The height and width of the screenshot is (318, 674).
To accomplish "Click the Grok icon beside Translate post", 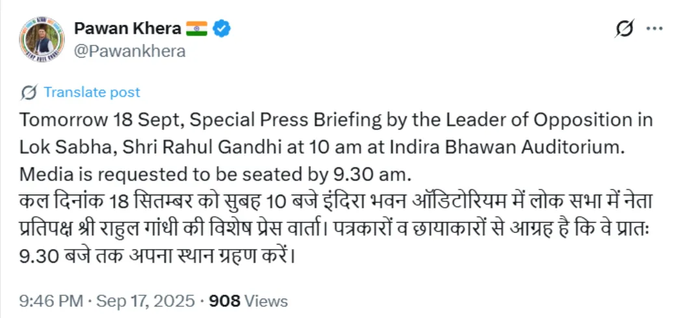I will pos(29,93).
